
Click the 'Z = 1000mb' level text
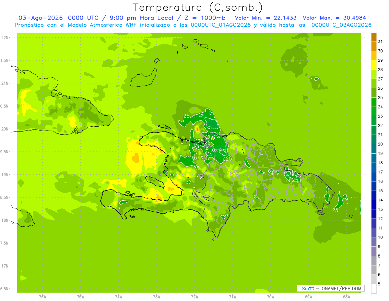pyautogui.click(x=205, y=18)
